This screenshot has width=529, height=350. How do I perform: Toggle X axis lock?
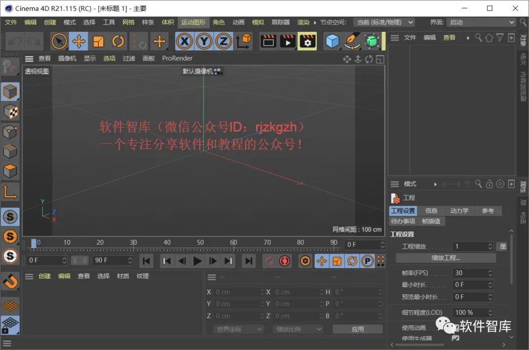[185, 42]
